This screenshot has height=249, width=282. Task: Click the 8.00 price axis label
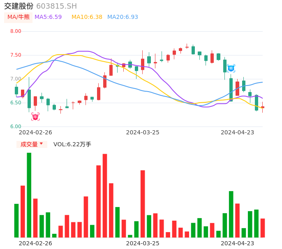tap(16, 31)
